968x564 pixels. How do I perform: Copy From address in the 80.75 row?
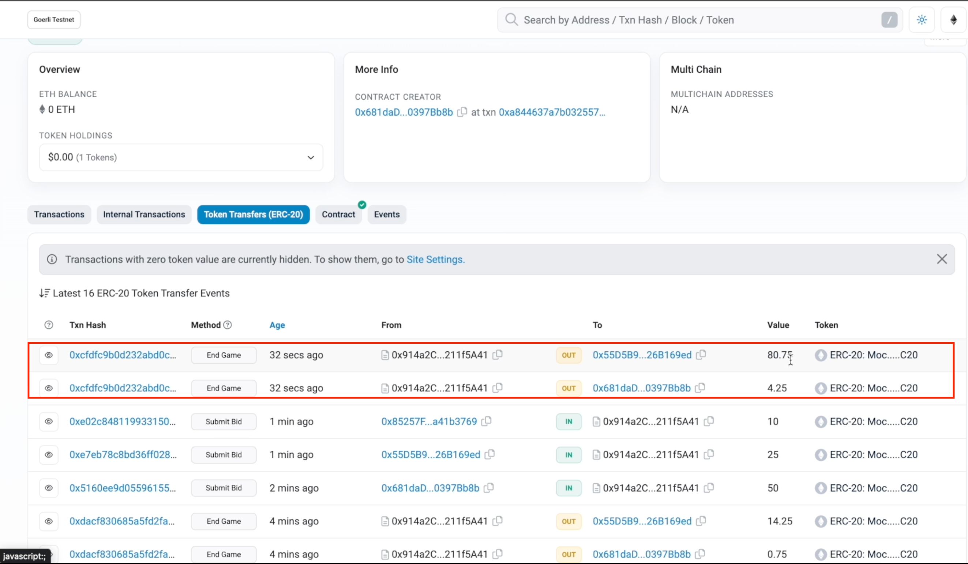click(x=498, y=355)
